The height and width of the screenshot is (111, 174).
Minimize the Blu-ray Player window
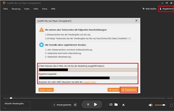[162, 3]
